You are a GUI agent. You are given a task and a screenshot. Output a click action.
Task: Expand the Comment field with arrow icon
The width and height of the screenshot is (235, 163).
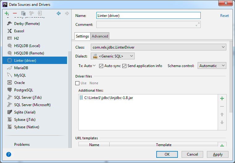(x=197, y=25)
